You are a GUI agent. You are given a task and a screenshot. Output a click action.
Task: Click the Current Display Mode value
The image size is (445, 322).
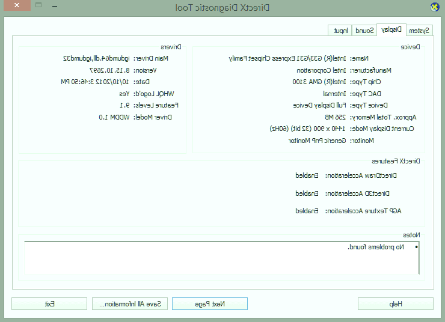point(304,129)
